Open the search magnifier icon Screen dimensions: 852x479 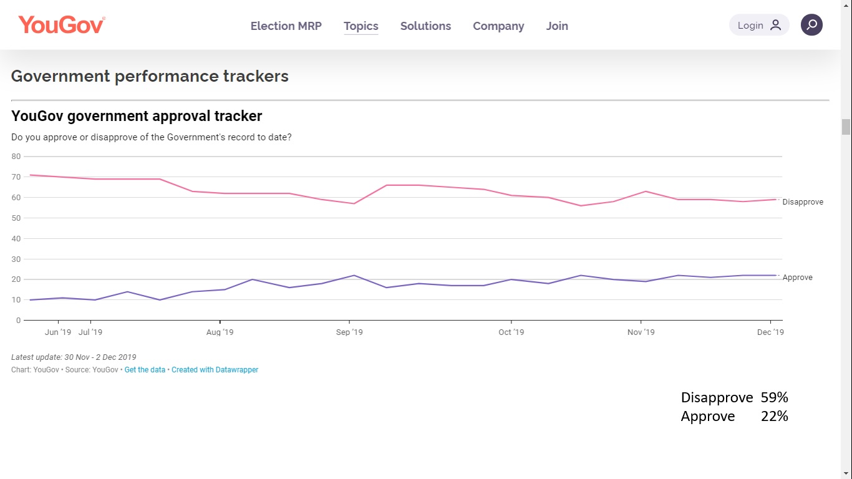point(811,25)
